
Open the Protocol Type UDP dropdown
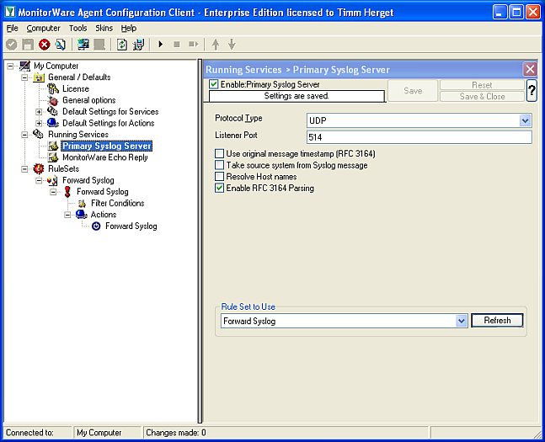tap(525, 120)
